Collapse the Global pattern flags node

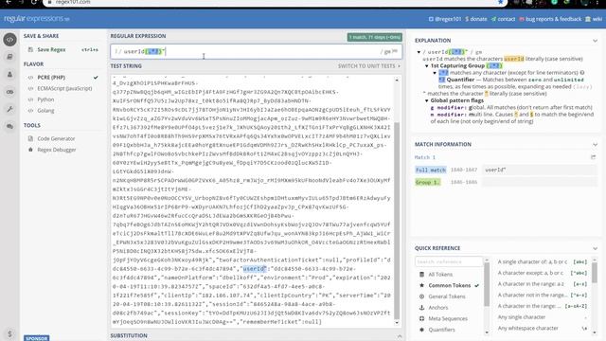click(427, 100)
